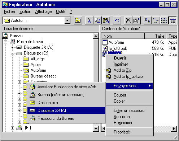Switch to Details view

click(173, 20)
